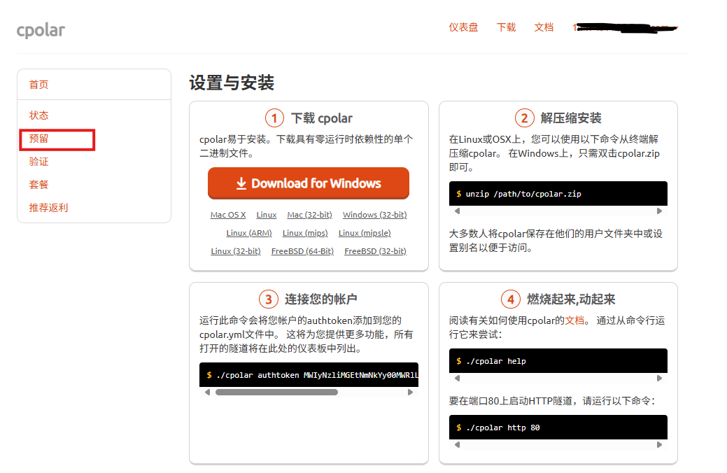Click the ./cpolar http 80 command text
The width and height of the screenshot is (727, 473).
[x=502, y=428]
